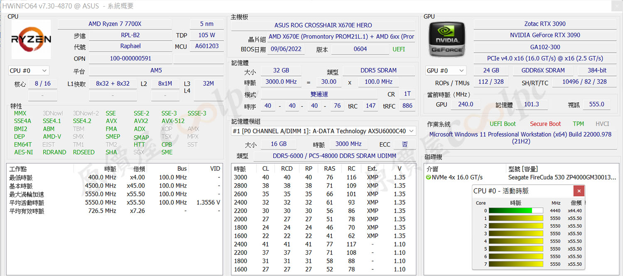623x276 pixels.
Task: Click the green check icon beside NVMe
Action: [x=429, y=177]
